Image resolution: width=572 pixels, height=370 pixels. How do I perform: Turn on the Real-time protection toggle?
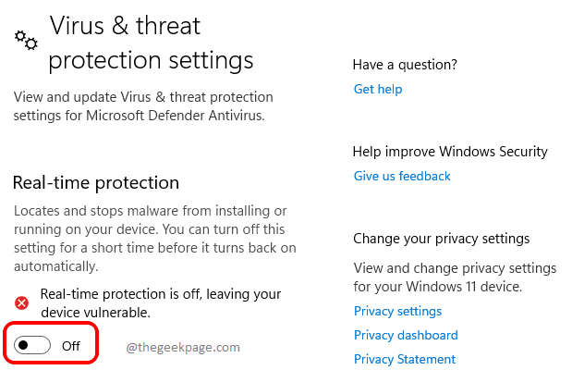point(33,346)
